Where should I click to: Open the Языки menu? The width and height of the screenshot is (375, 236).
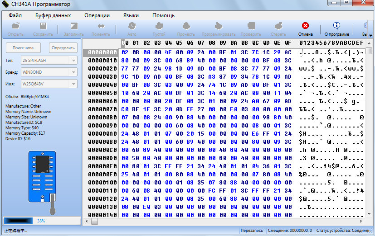pyautogui.click(x=131, y=15)
